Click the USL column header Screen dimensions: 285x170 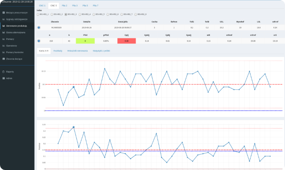tap(222, 22)
